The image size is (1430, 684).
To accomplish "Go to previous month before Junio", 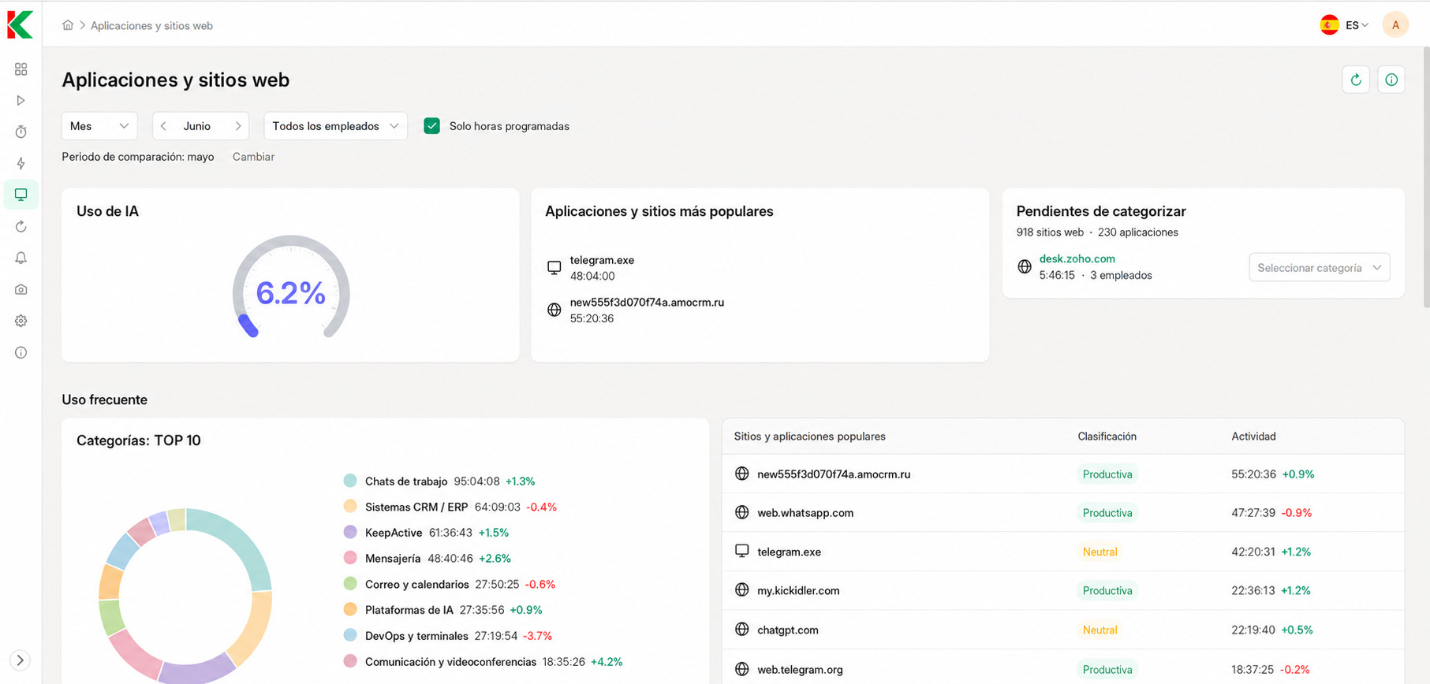I will [163, 126].
